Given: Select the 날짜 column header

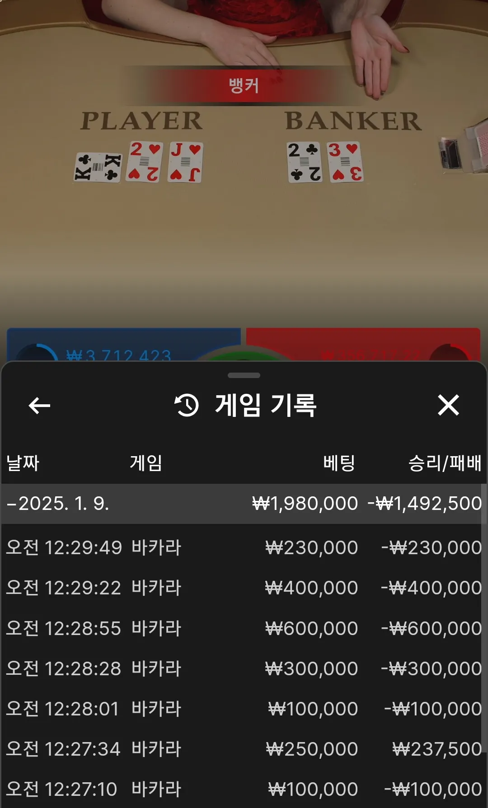Looking at the screenshot, I should 23,463.
